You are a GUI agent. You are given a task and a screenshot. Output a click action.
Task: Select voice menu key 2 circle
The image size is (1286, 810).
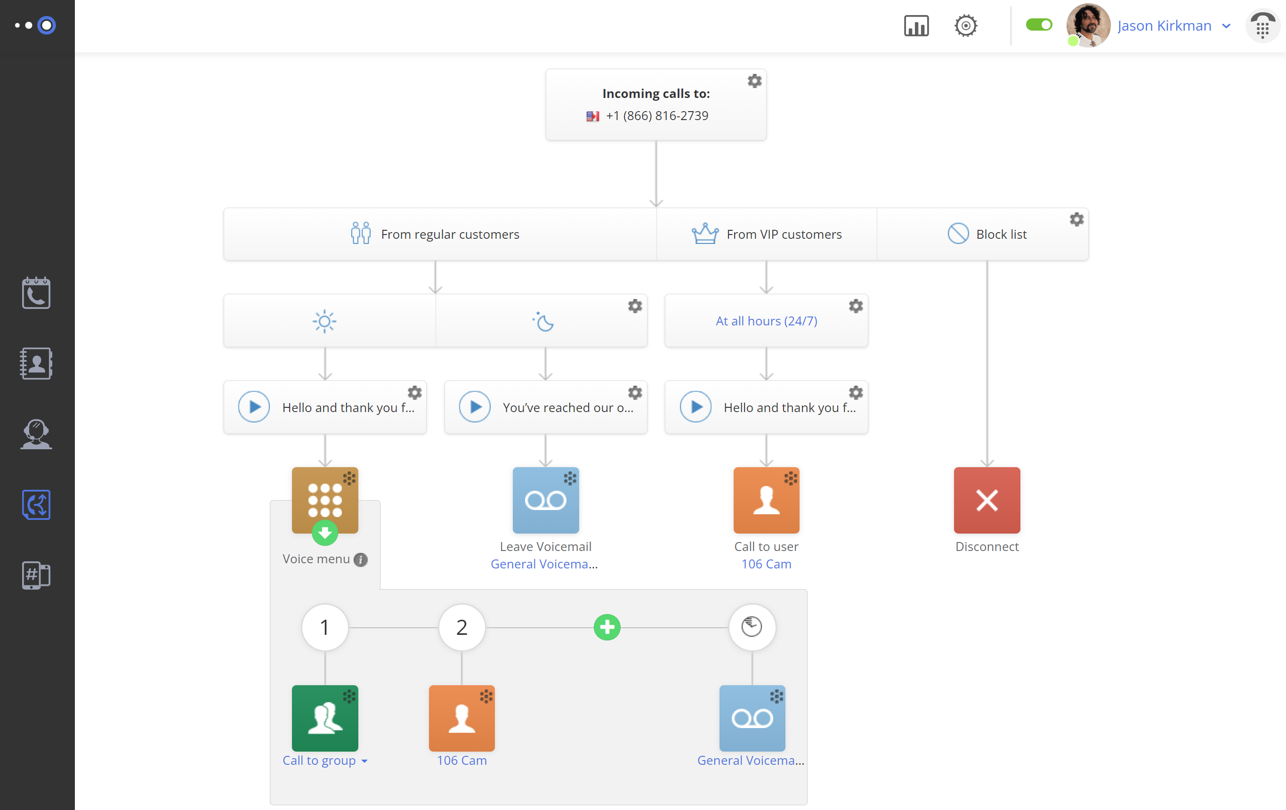pos(461,627)
